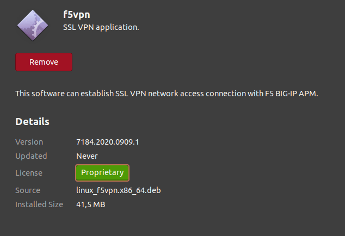345x236 pixels.
Task: Click the 41,5 MB size value
Action: (90, 204)
